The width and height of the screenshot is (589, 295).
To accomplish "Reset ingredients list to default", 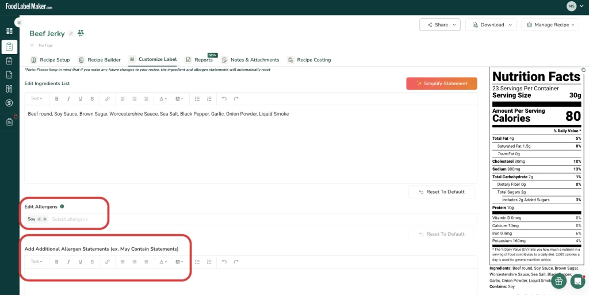I will tap(441, 192).
